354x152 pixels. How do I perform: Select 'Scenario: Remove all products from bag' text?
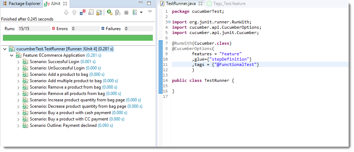(67, 94)
